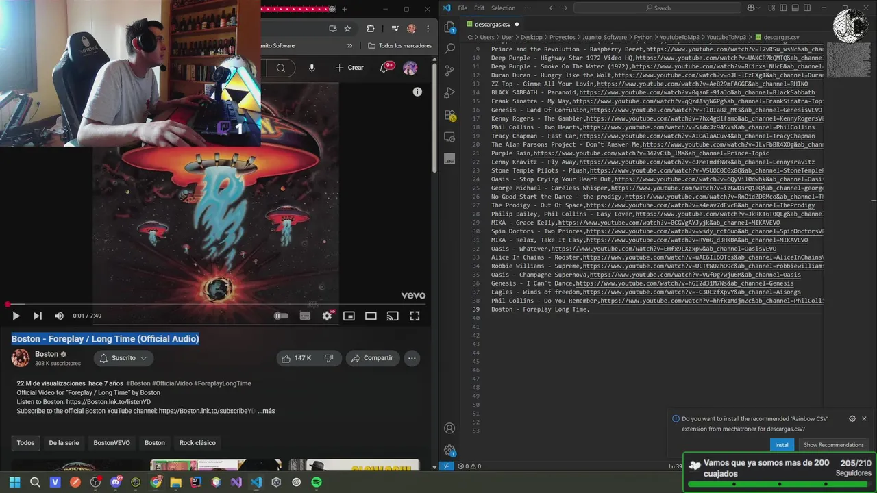
Task: Click Compartir share button
Action: (372, 358)
